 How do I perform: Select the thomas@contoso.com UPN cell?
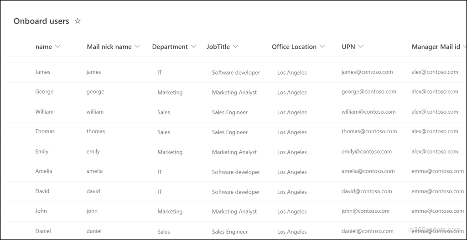[x=369, y=131]
